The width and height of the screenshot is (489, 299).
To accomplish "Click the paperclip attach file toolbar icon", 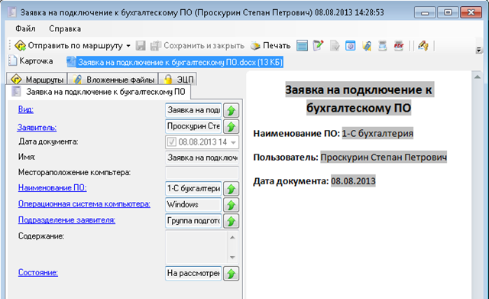I will click(367, 46).
